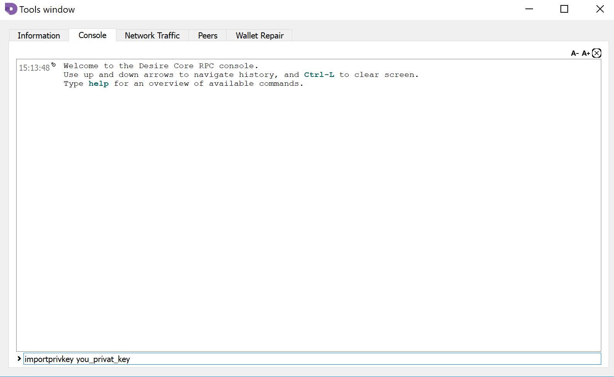Click the console command input field
The height and width of the screenshot is (377, 614).
click(x=312, y=359)
